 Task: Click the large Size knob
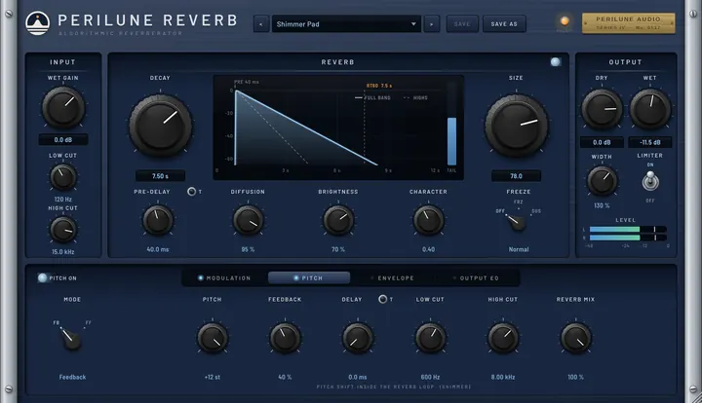coord(516,126)
